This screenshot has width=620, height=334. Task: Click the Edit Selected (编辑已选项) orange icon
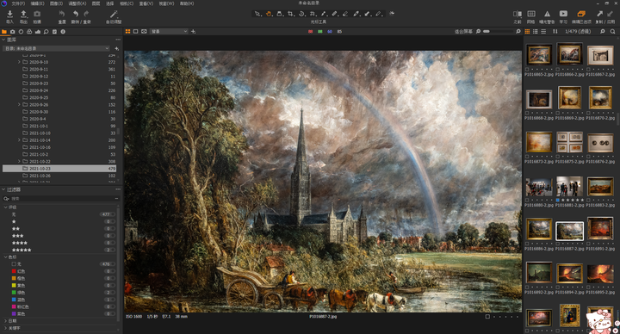point(581,14)
